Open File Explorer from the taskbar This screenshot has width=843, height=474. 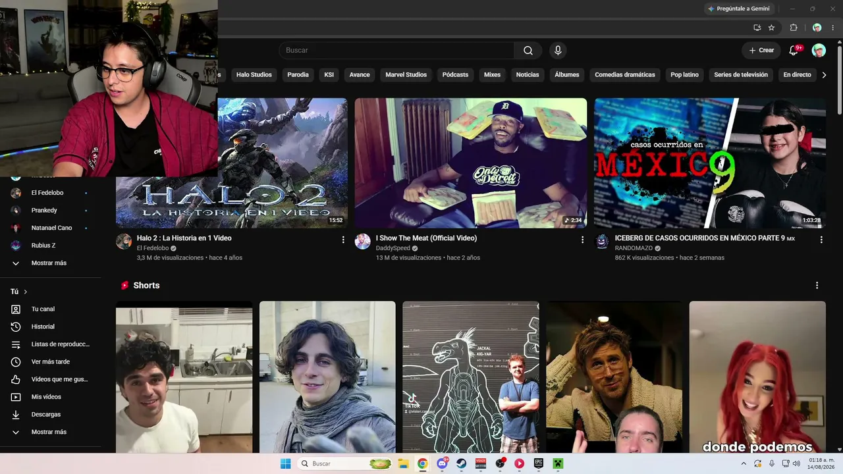coord(403,463)
